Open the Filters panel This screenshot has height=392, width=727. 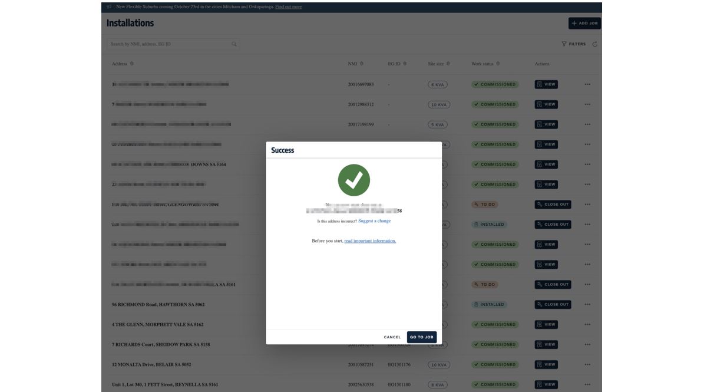[574, 44]
